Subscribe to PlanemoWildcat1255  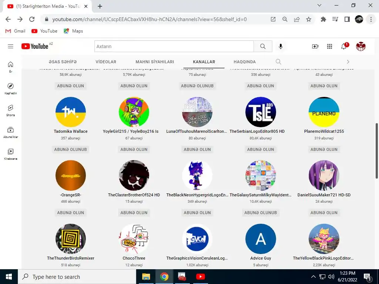click(x=324, y=149)
